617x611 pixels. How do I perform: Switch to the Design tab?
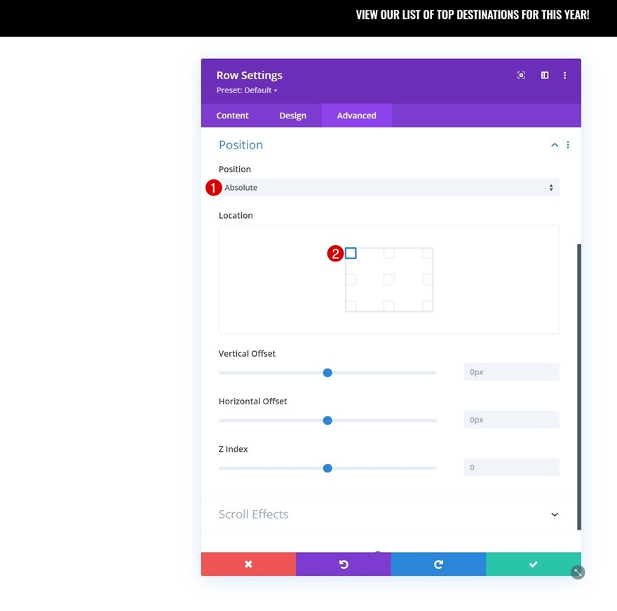pos(293,116)
